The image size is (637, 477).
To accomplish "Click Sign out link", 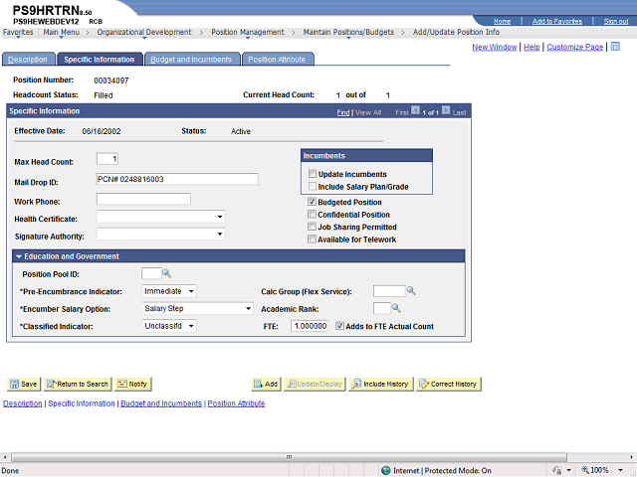I will (x=616, y=22).
